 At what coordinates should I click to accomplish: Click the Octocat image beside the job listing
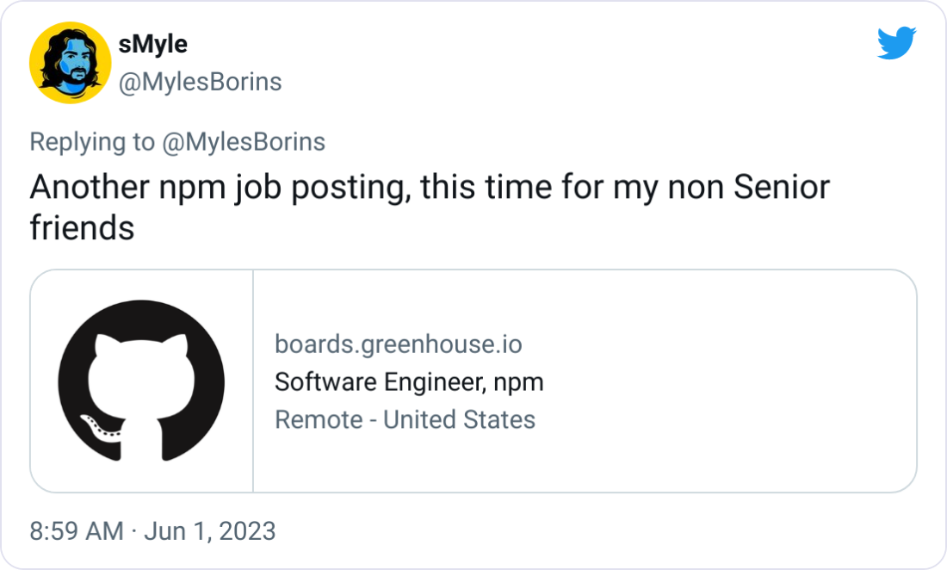tap(140, 379)
